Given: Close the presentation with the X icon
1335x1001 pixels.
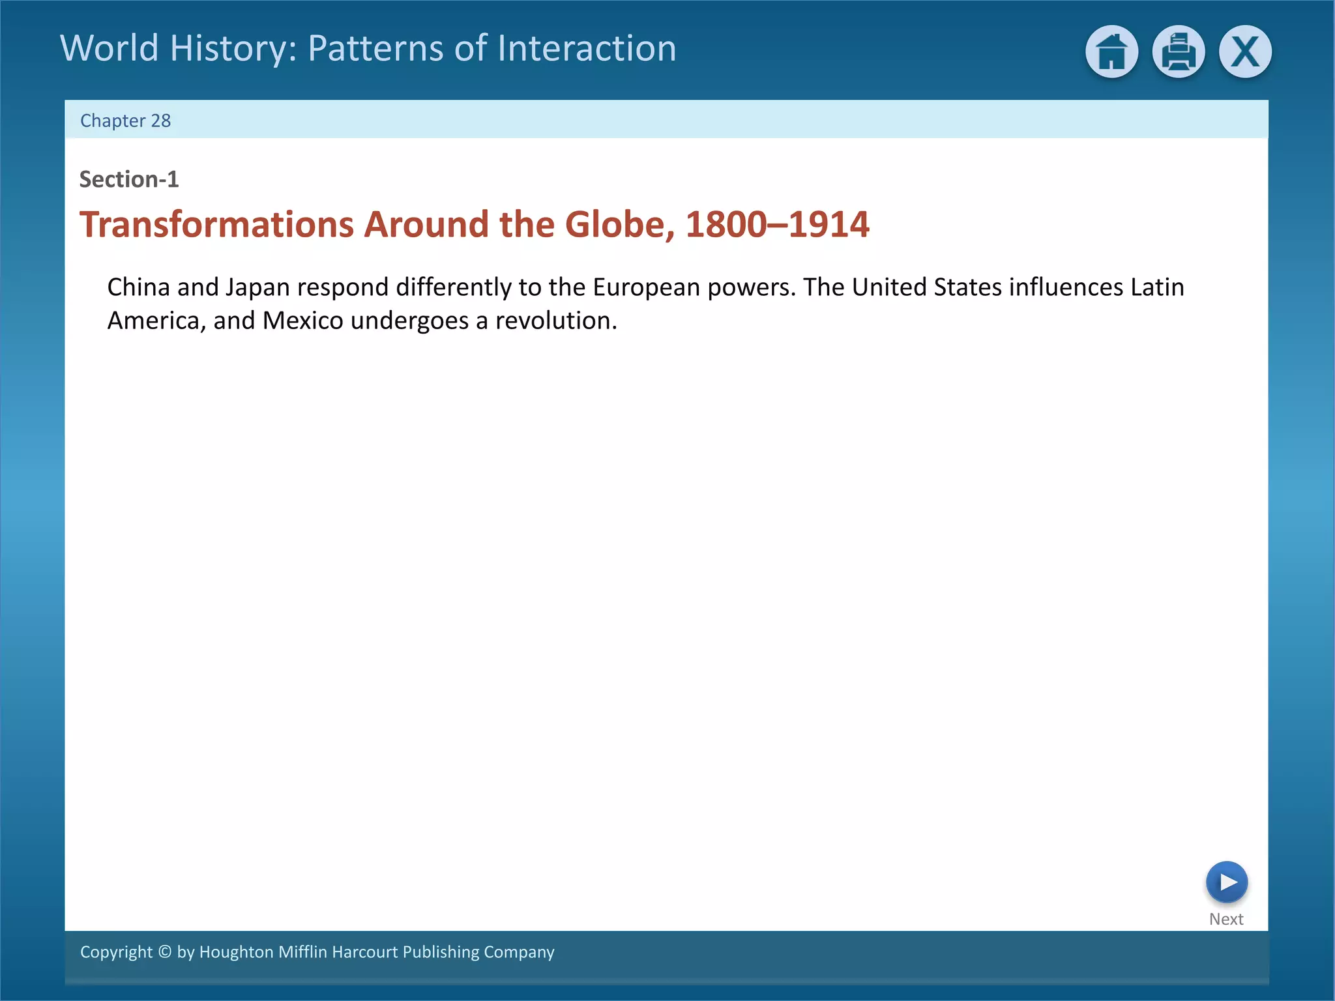Looking at the screenshot, I should [x=1245, y=51].
